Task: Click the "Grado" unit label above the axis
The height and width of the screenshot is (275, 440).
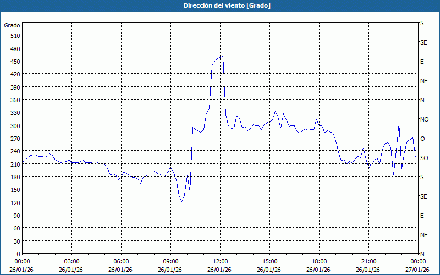Action: tap(12, 25)
